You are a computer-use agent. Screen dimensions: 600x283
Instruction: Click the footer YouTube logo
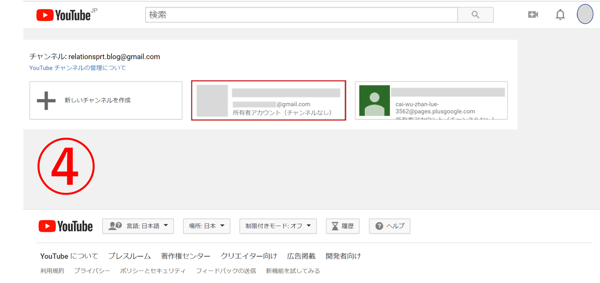point(66,226)
